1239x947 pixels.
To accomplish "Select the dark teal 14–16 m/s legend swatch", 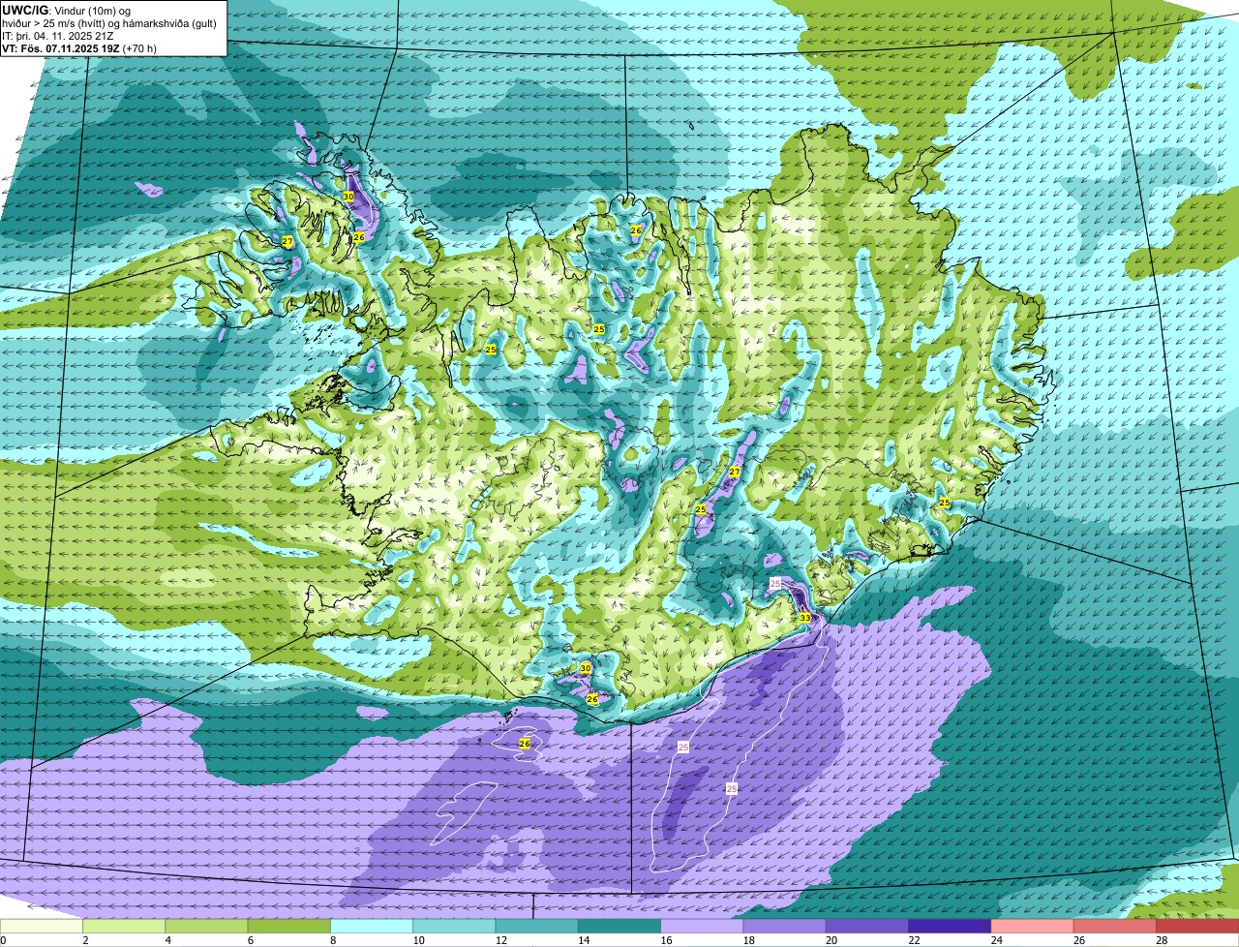I will point(619,926).
